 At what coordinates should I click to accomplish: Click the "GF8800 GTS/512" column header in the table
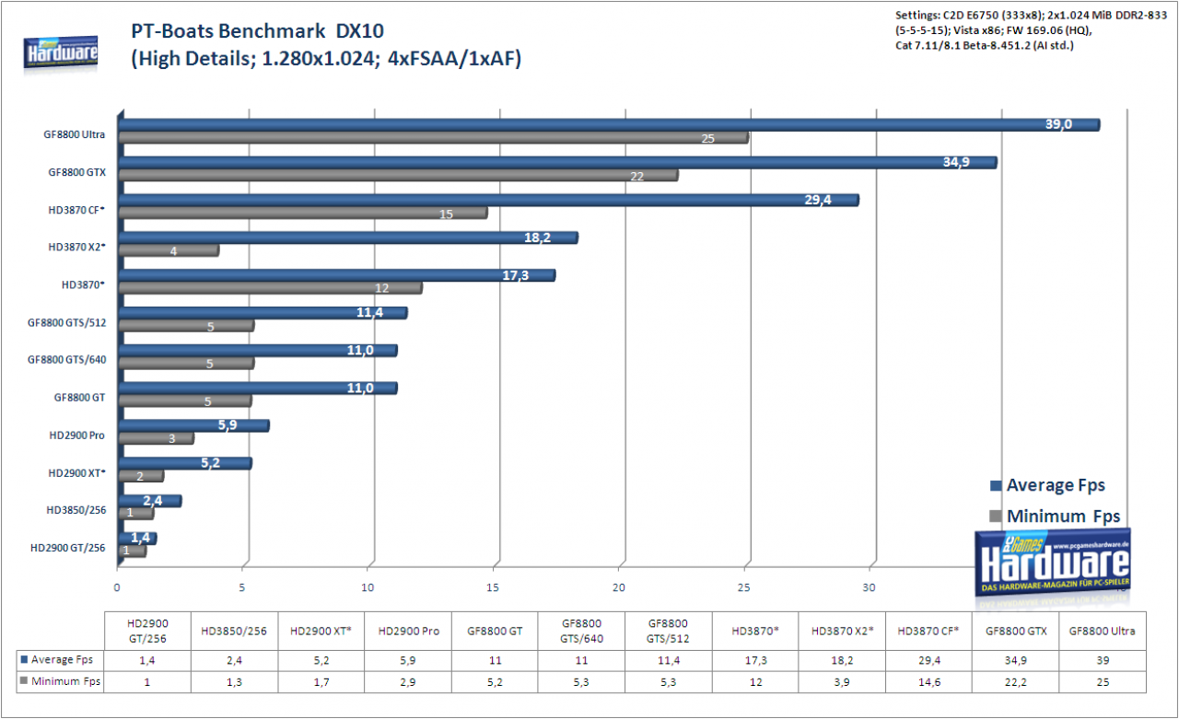(669, 630)
